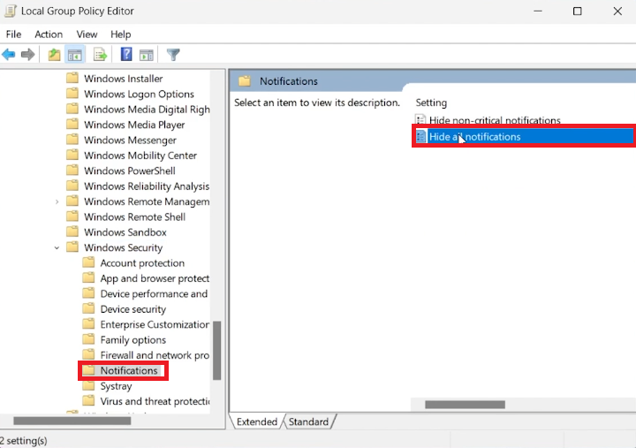
Task: Open the File menu
Action: click(x=13, y=34)
